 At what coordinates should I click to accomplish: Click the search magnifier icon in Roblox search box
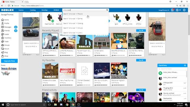point(107,10)
